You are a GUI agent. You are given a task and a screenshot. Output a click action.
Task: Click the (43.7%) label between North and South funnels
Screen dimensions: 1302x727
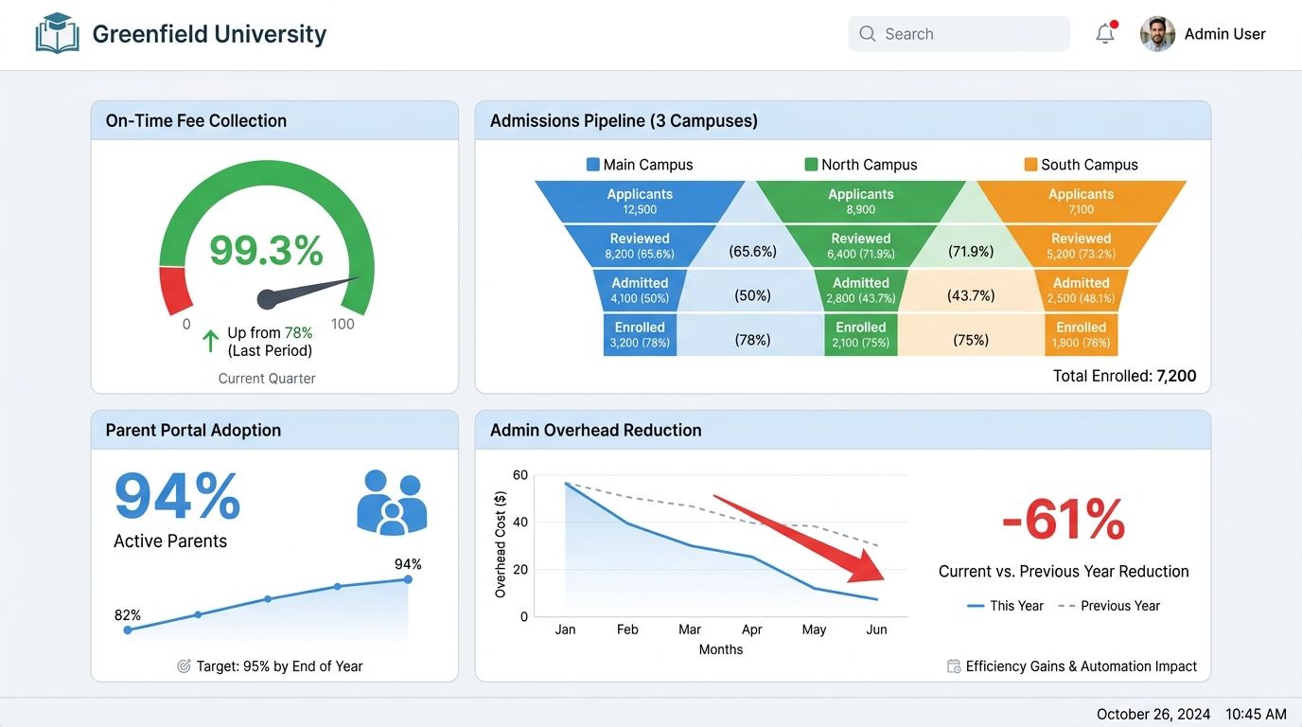click(971, 295)
